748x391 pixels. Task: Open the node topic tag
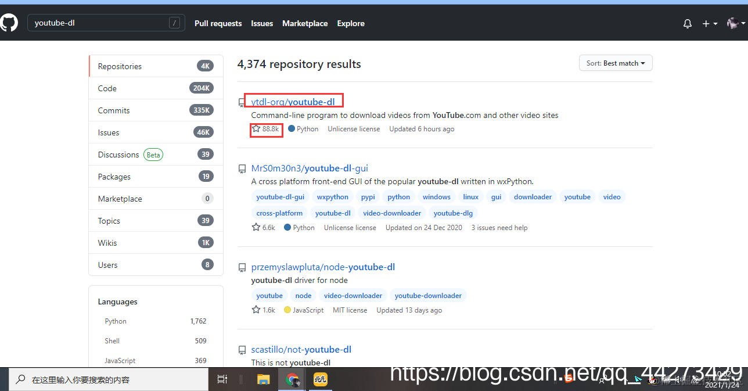pos(303,296)
